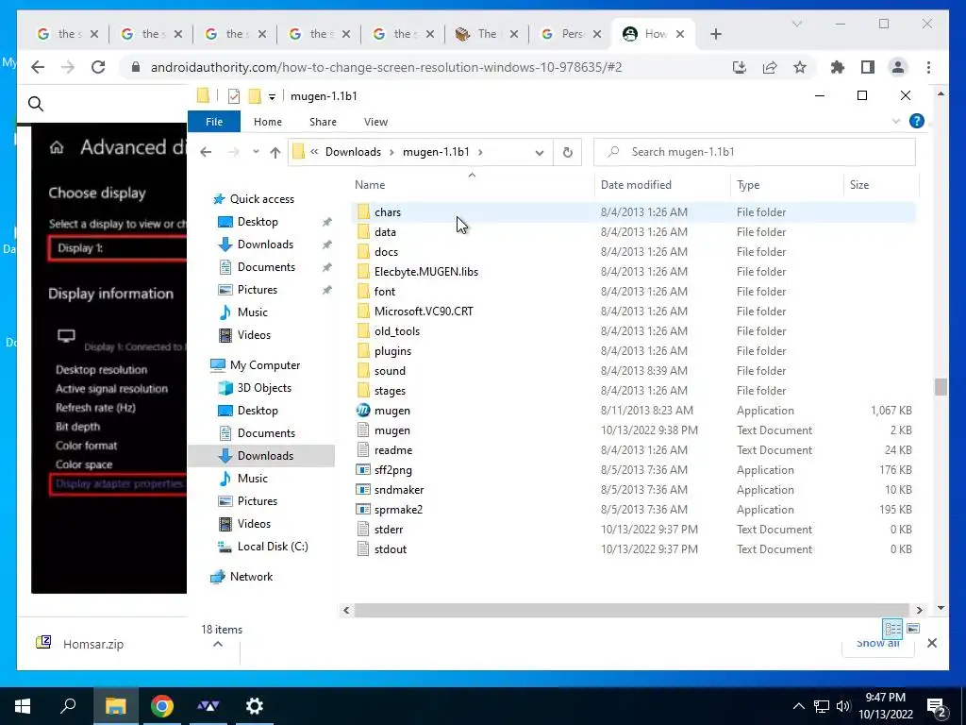The height and width of the screenshot is (725, 966).
Task: Open Chrome tab search dropdown
Action: pyautogui.click(x=796, y=24)
